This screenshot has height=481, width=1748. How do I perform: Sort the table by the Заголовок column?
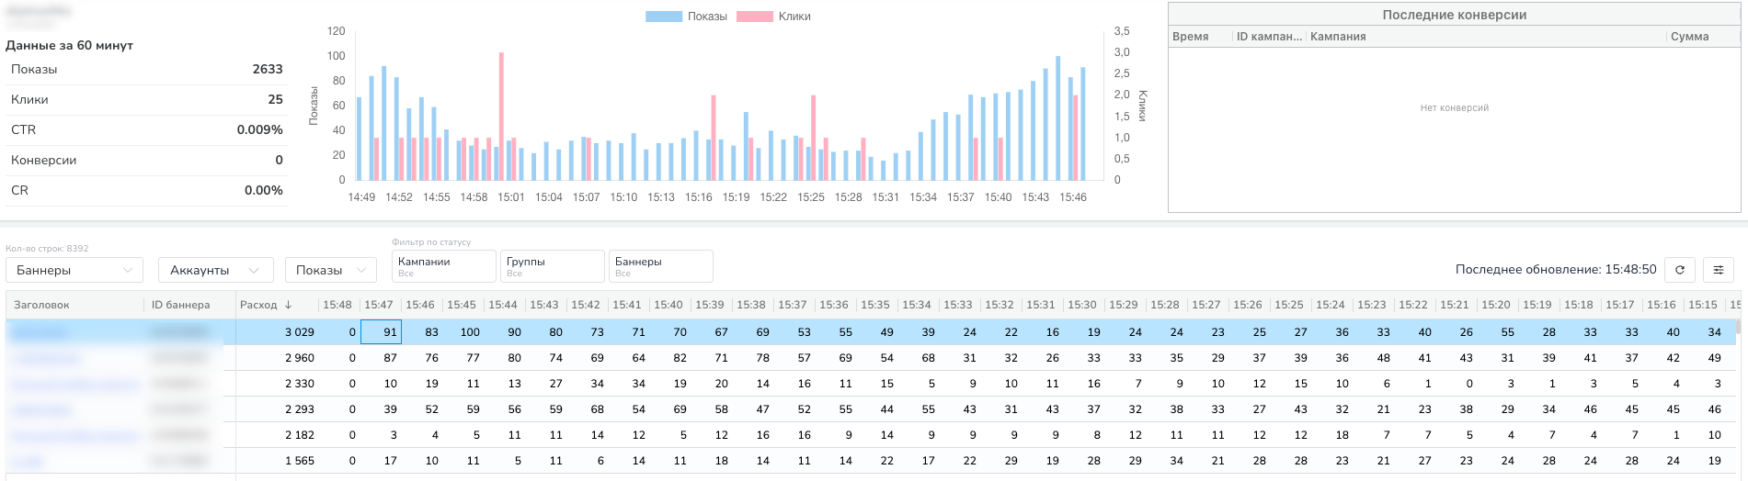pyautogui.click(x=41, y=305)
